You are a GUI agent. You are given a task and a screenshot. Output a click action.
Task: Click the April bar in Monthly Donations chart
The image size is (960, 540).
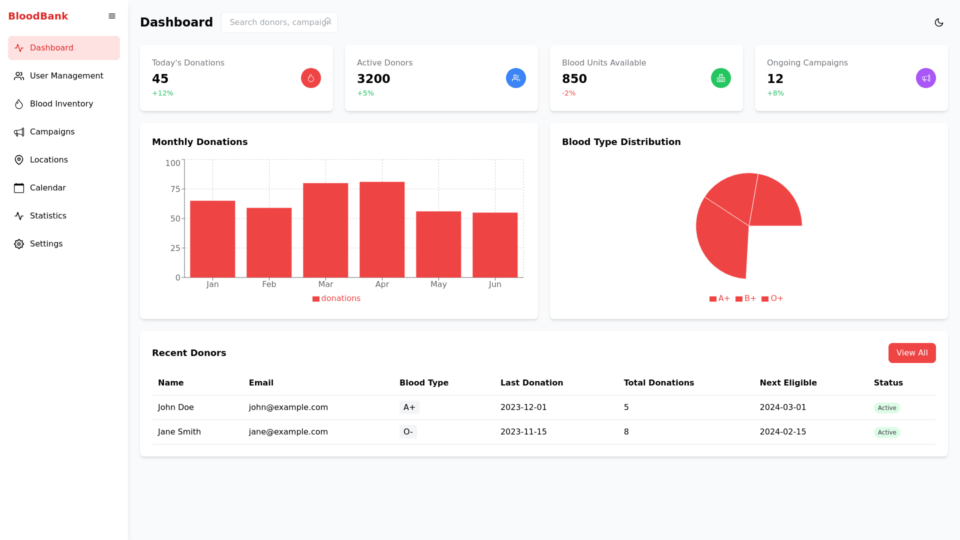[382, 230]
